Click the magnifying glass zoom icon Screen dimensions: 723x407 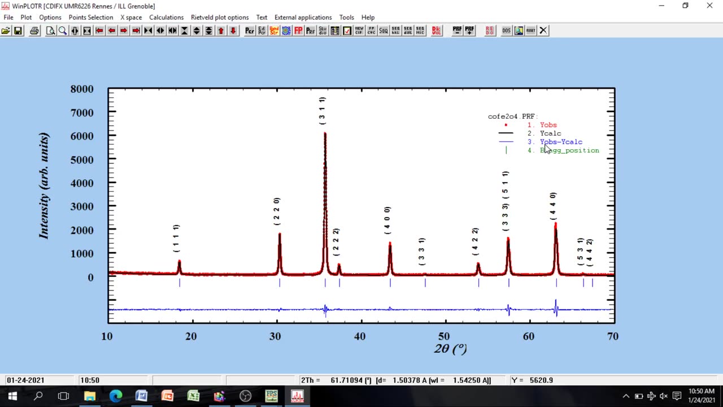click(x=63, y=31)
